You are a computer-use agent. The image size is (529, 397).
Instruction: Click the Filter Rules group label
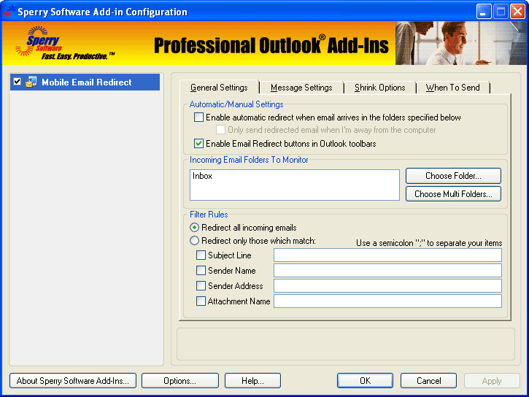point(209,215)
